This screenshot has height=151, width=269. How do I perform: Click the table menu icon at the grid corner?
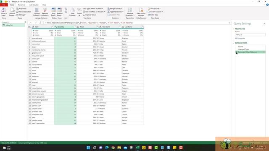tap(29, 27)
